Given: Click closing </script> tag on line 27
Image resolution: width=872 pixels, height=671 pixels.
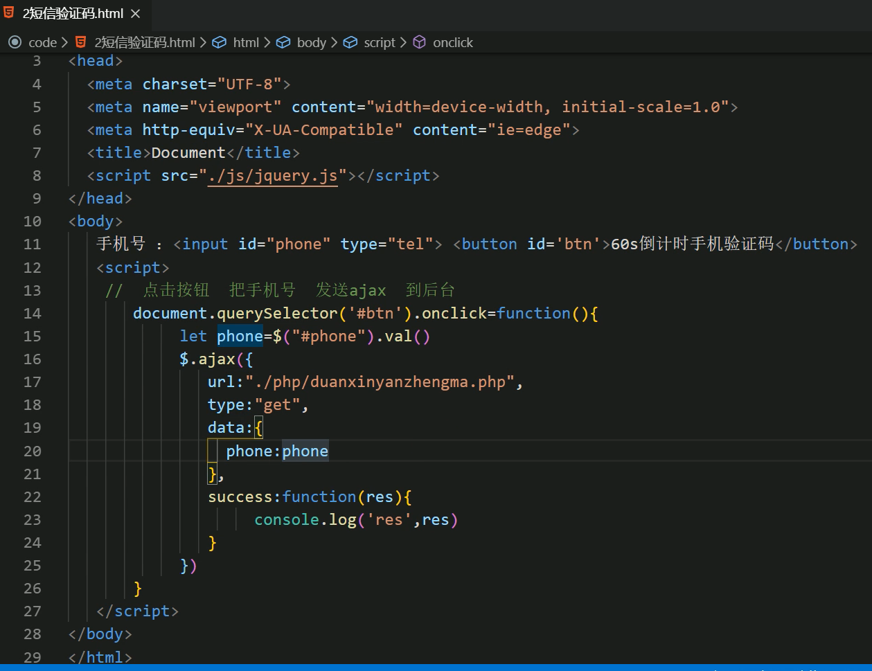Looking at the screenshot, I should click(x=138, y=611).
